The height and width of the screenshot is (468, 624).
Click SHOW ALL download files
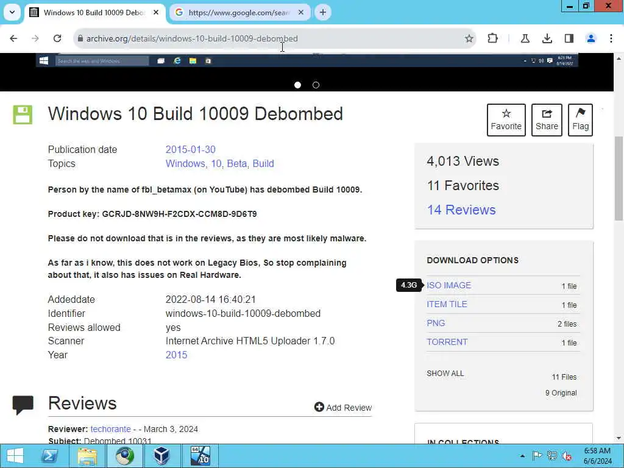(x=445, y=374)
